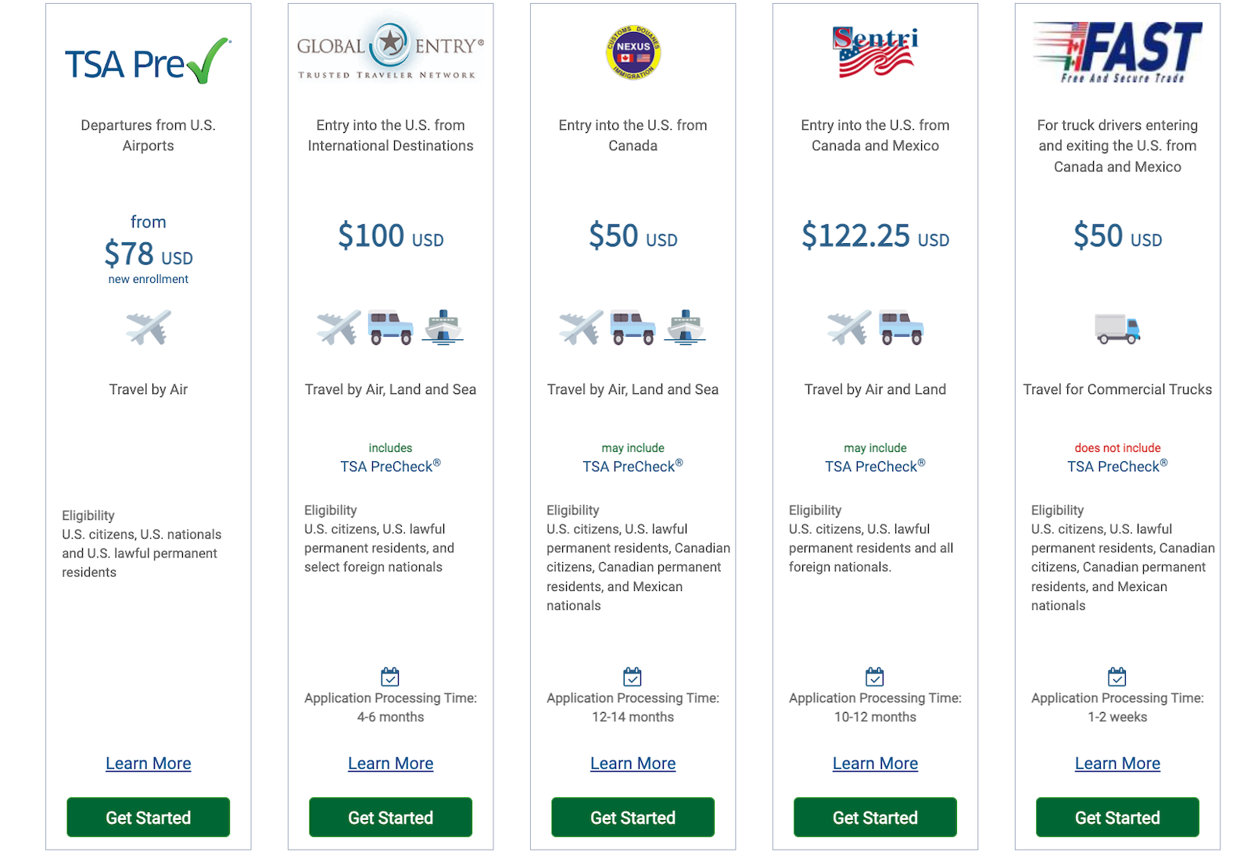This screenshot has height=863, width=1251.
Task: Get Started with FAST program
Action: pos(1117,818)
